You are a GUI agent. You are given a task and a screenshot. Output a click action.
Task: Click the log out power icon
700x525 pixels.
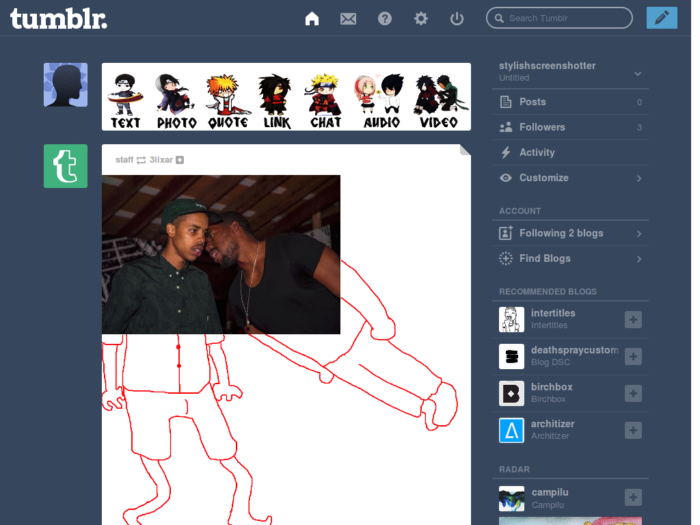(x=457, y=18)
